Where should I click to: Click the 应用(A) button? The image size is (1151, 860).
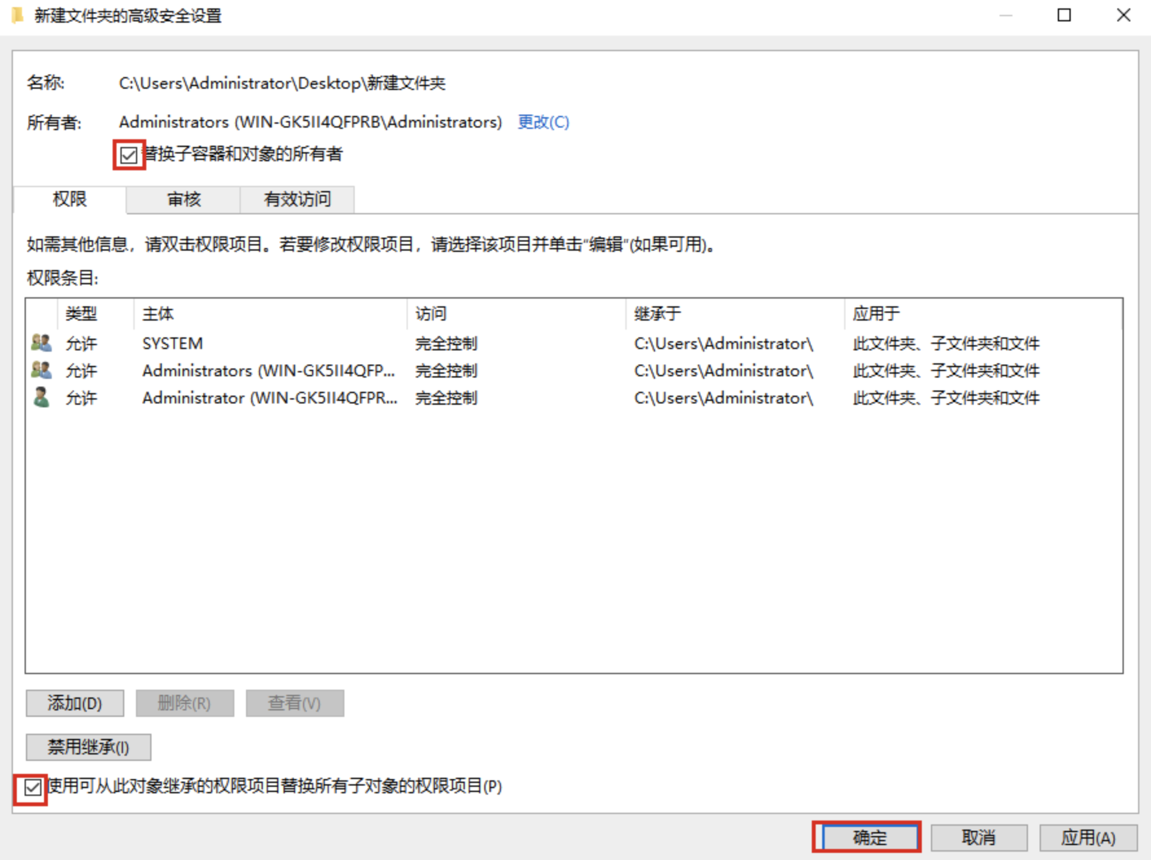pos(1088,837)
